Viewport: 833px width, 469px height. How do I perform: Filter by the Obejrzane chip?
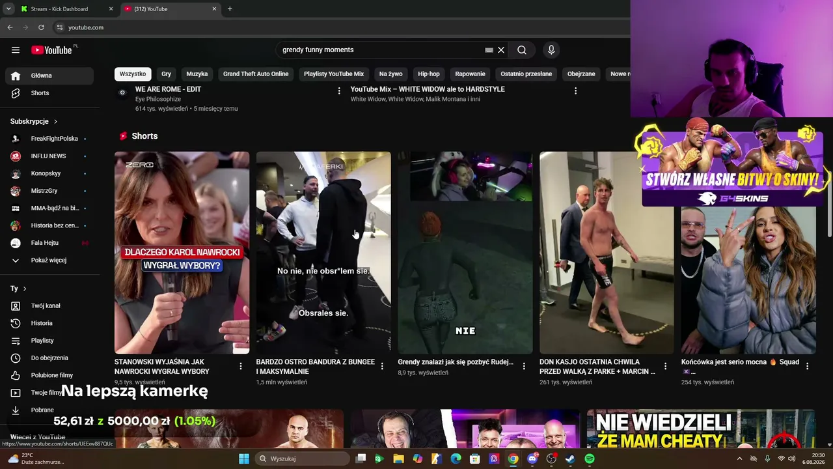pos(581,74)
